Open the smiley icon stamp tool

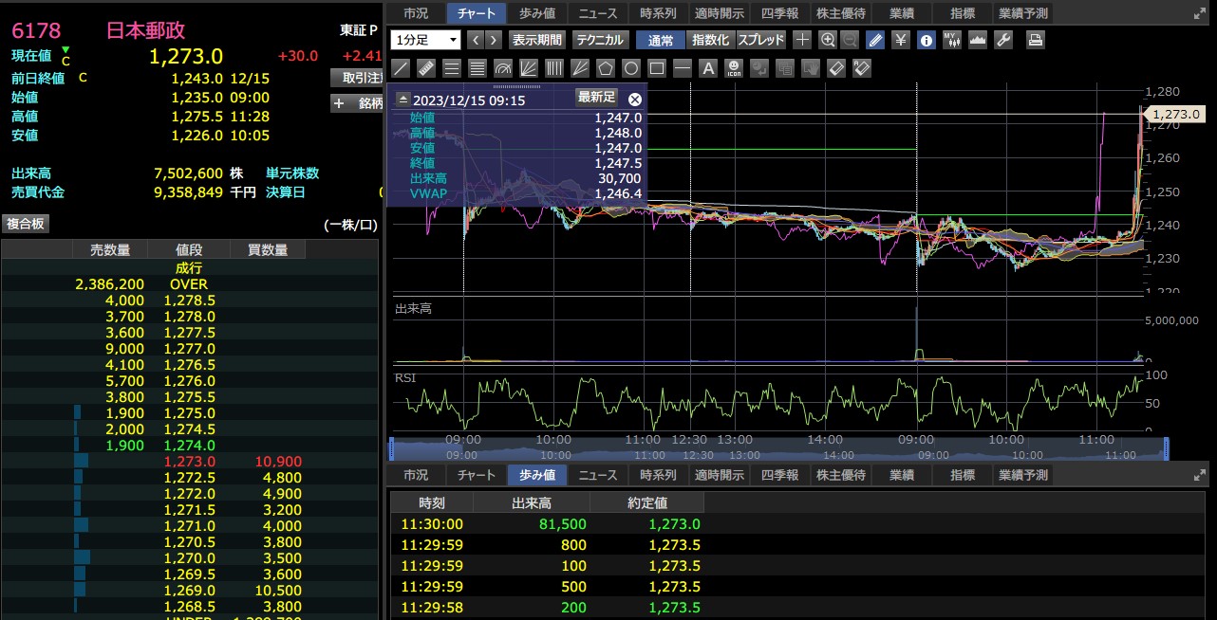734,68
